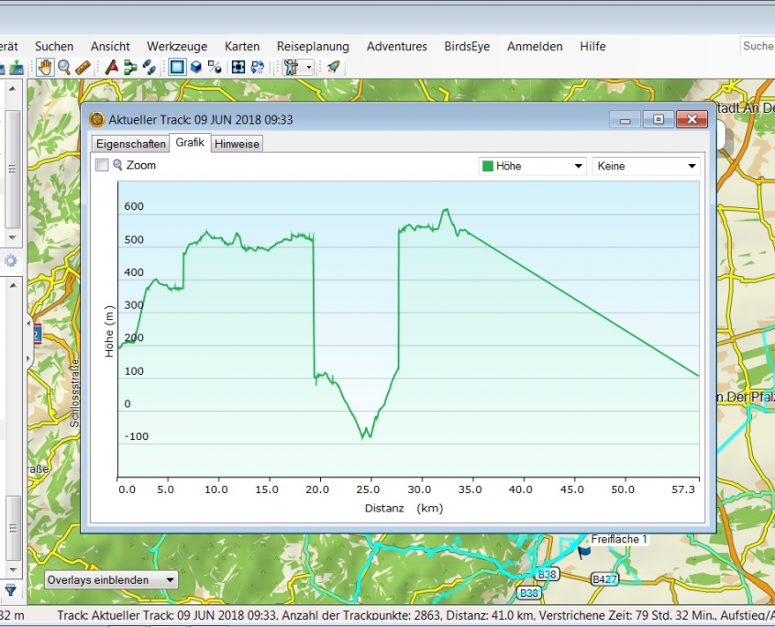Switch to the 3D cube map view
The image size is (775, 627).
196,67
